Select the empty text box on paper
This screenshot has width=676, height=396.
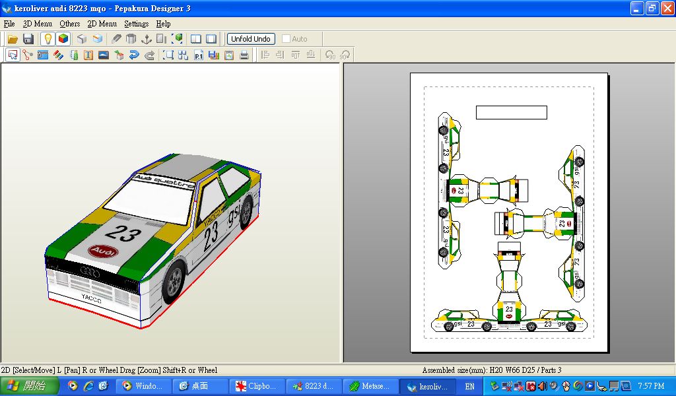pos(512,112)
